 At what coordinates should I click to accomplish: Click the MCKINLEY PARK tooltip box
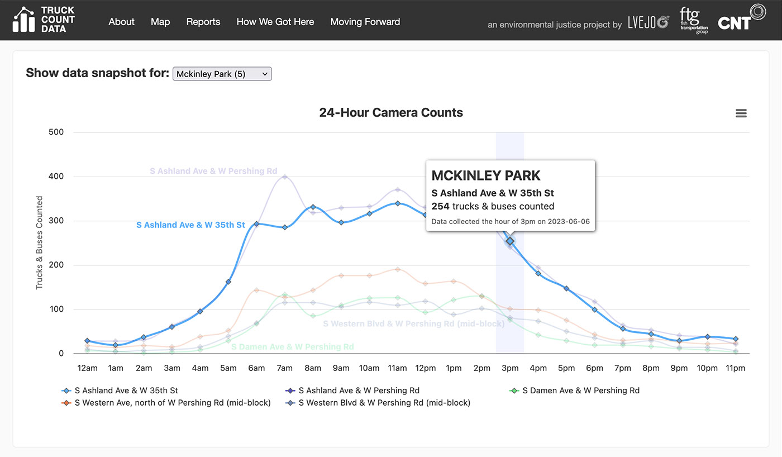pos(511,196)
